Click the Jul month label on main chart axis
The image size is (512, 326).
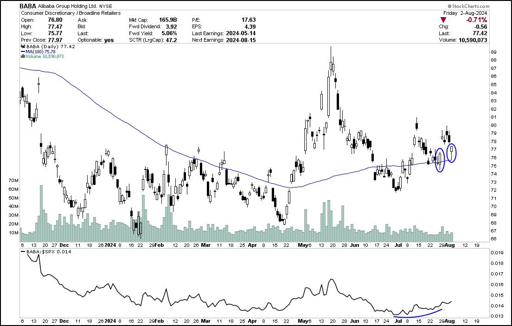pyautogui.click(x=398, y=245)
